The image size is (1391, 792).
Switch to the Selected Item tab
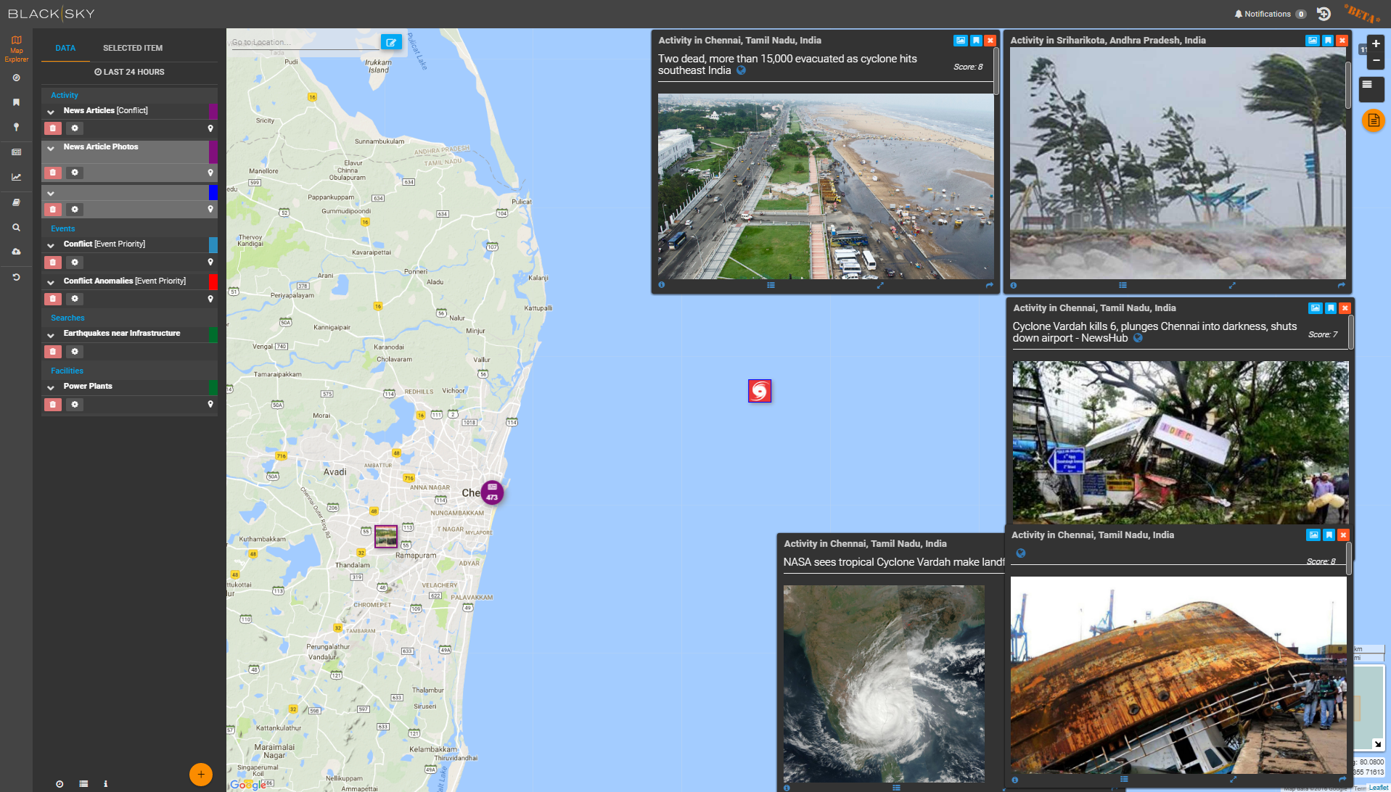coord(133,48)
